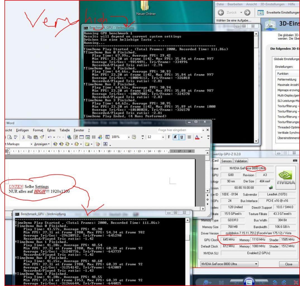The width and height of the screenshot is (300, 286).
Task: Click the Document Map magnifier icon in Word
Action: pos(107,137)
